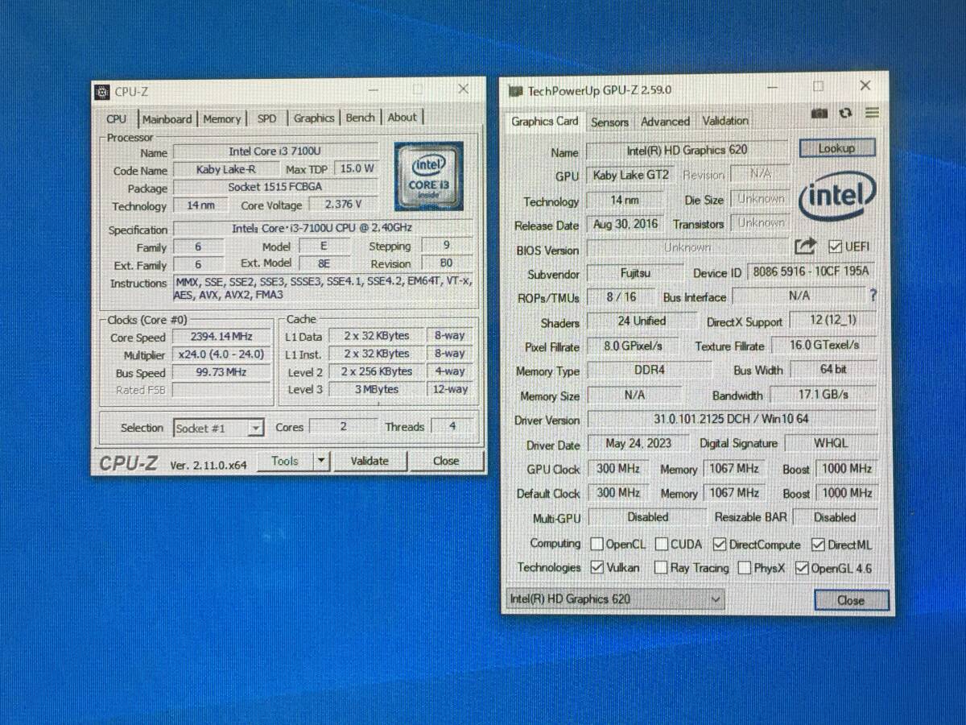966x725 pixels.
Task: Click the Specification field i3-7100U @ 2.40GHz
Action: (323, 229)
